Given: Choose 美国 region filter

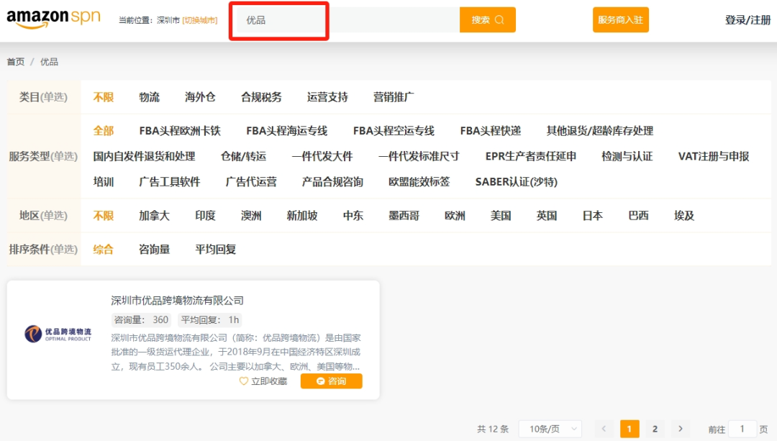Looking at the screenshot, I should coord(501,216).
